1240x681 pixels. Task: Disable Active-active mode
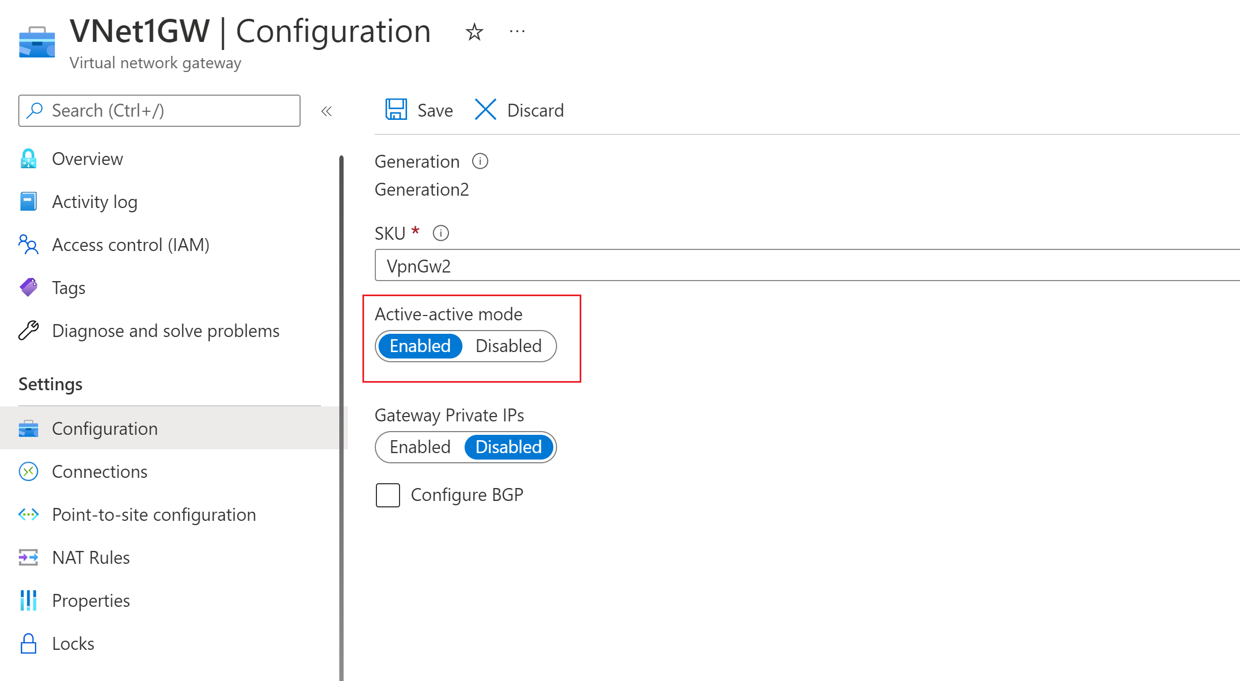pyautogui.click(x=508, y=346)
